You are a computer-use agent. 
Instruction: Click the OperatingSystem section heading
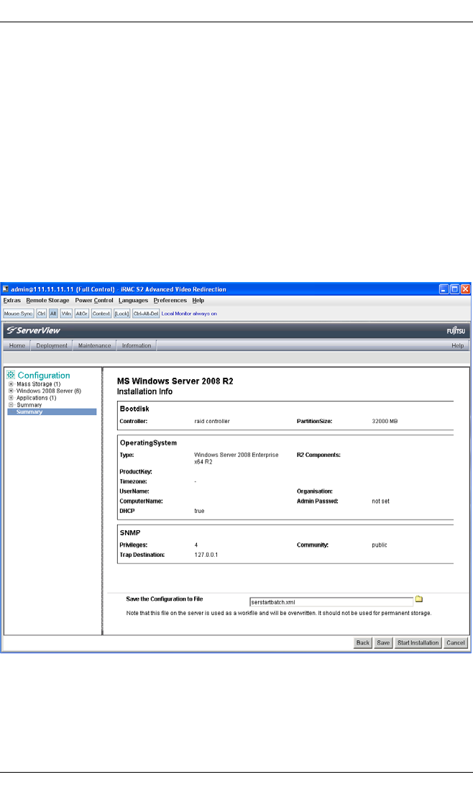tap(148, 442)
